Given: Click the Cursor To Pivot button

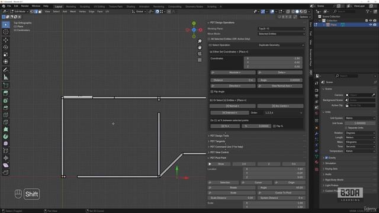Looking at the screenshot, I should (281, 193).
